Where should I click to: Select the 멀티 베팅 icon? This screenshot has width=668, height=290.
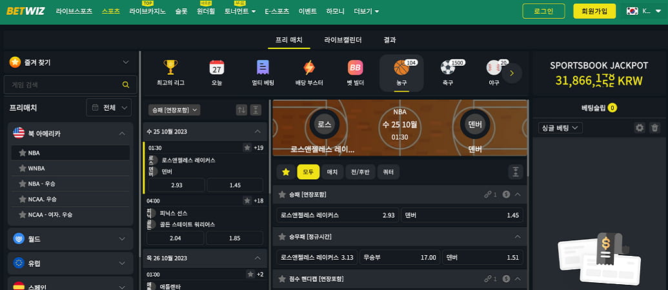point(263,67)
